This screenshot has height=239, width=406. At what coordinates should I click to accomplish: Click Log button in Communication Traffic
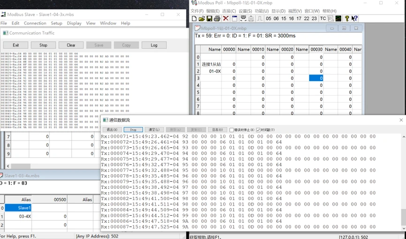(154, 45)
